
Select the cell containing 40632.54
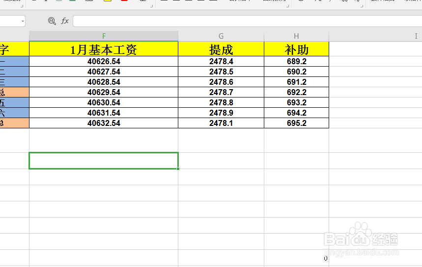104,123
